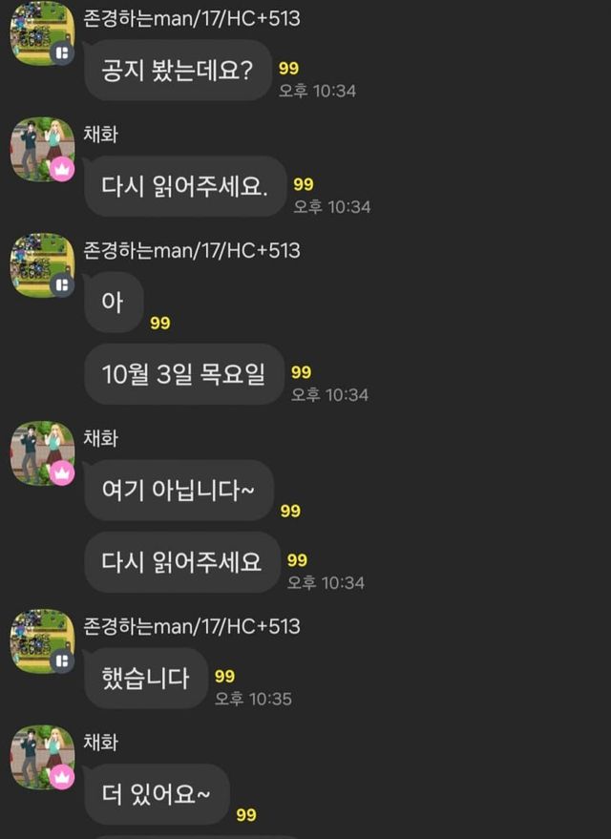Tap the '아' message bubble

114,303
